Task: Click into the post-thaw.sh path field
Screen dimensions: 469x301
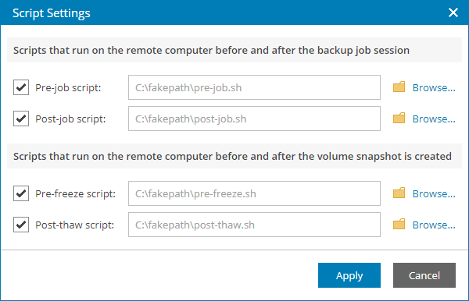Action: (x=254, y=225)
